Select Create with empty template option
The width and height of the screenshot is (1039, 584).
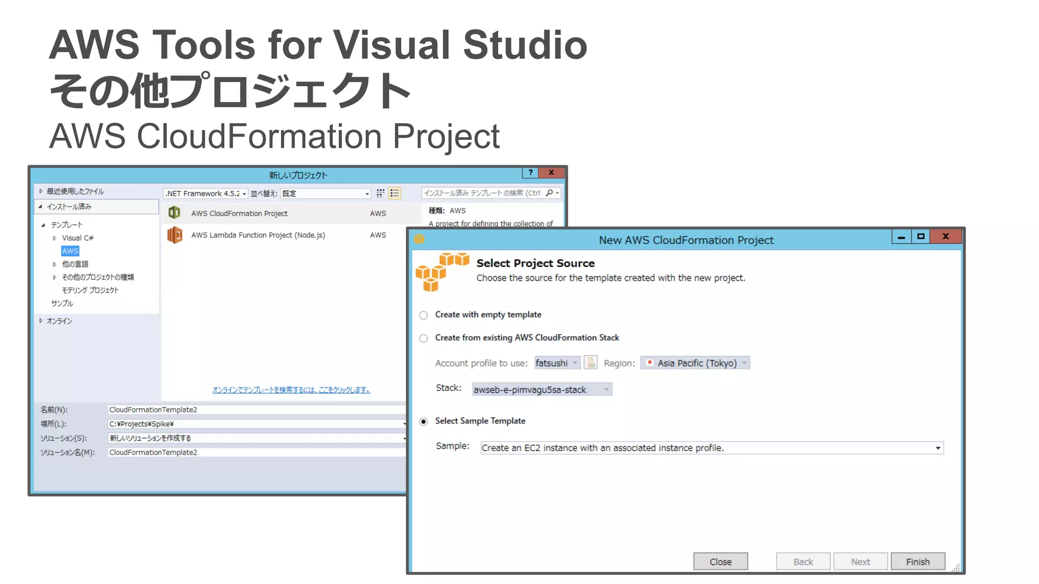click(x=424, y=315)
